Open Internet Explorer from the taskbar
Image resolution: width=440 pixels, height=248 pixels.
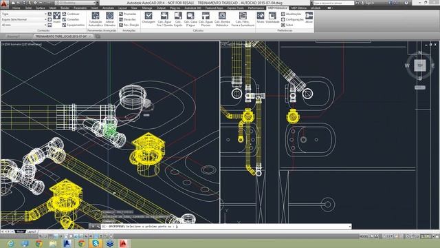pos(11,243)
